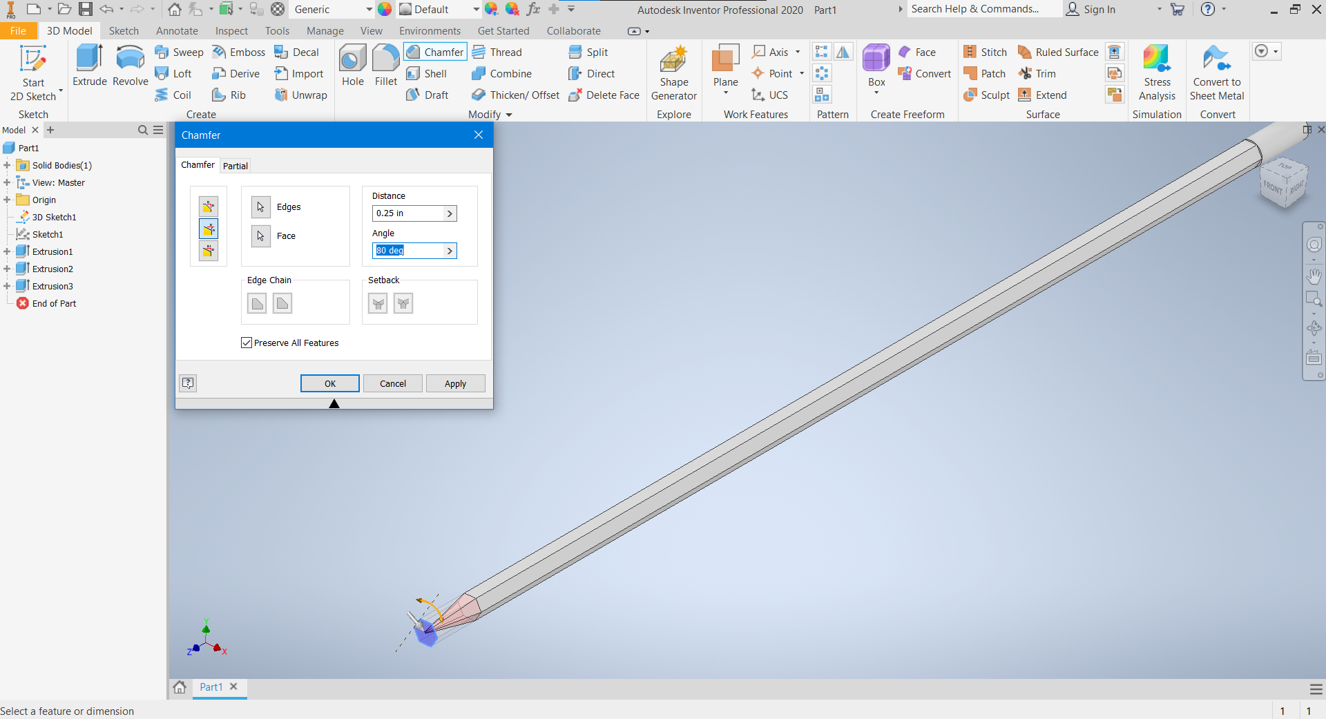
Task: Select the No Setback option
Action: [x=403, y=303]
